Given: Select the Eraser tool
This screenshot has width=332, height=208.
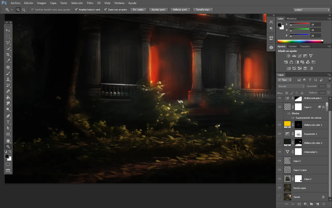Looking at the screenshot, I should (x=8, y=92).
